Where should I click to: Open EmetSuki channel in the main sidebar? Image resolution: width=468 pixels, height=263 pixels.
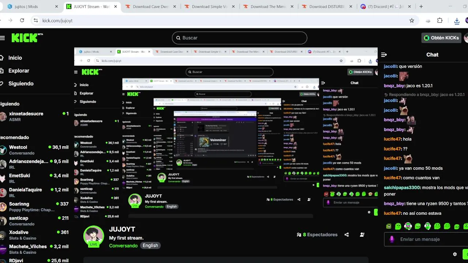click(x=35, y=179)
